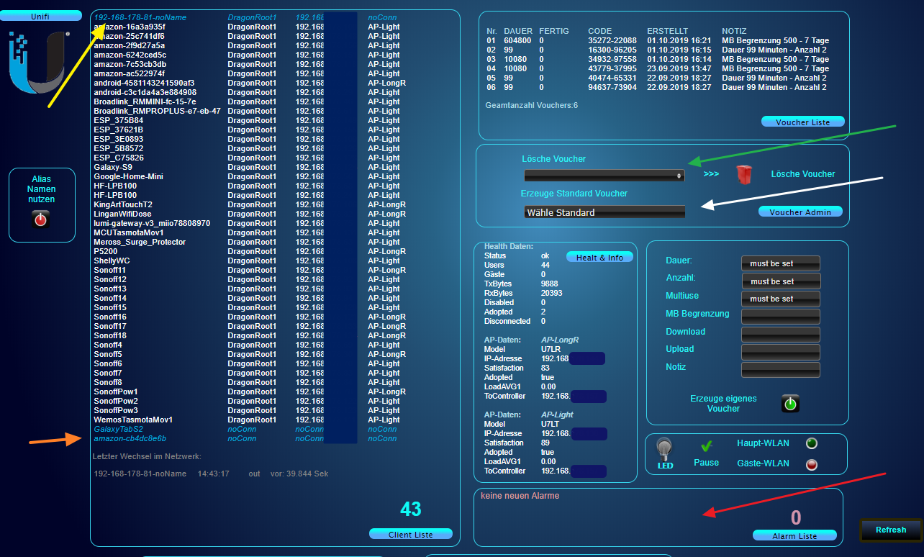Click voucher code 35272-22088
Viewport: 924px width, 557px height.
pos(612,41)
